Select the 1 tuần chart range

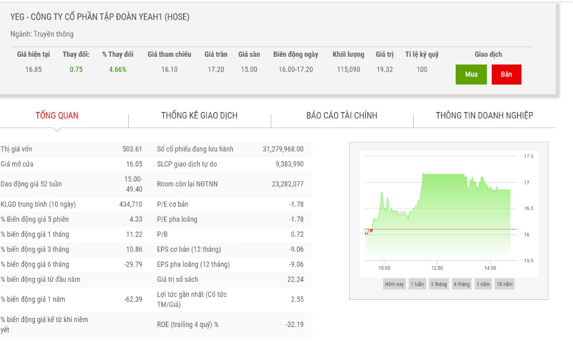click(417, 284)
